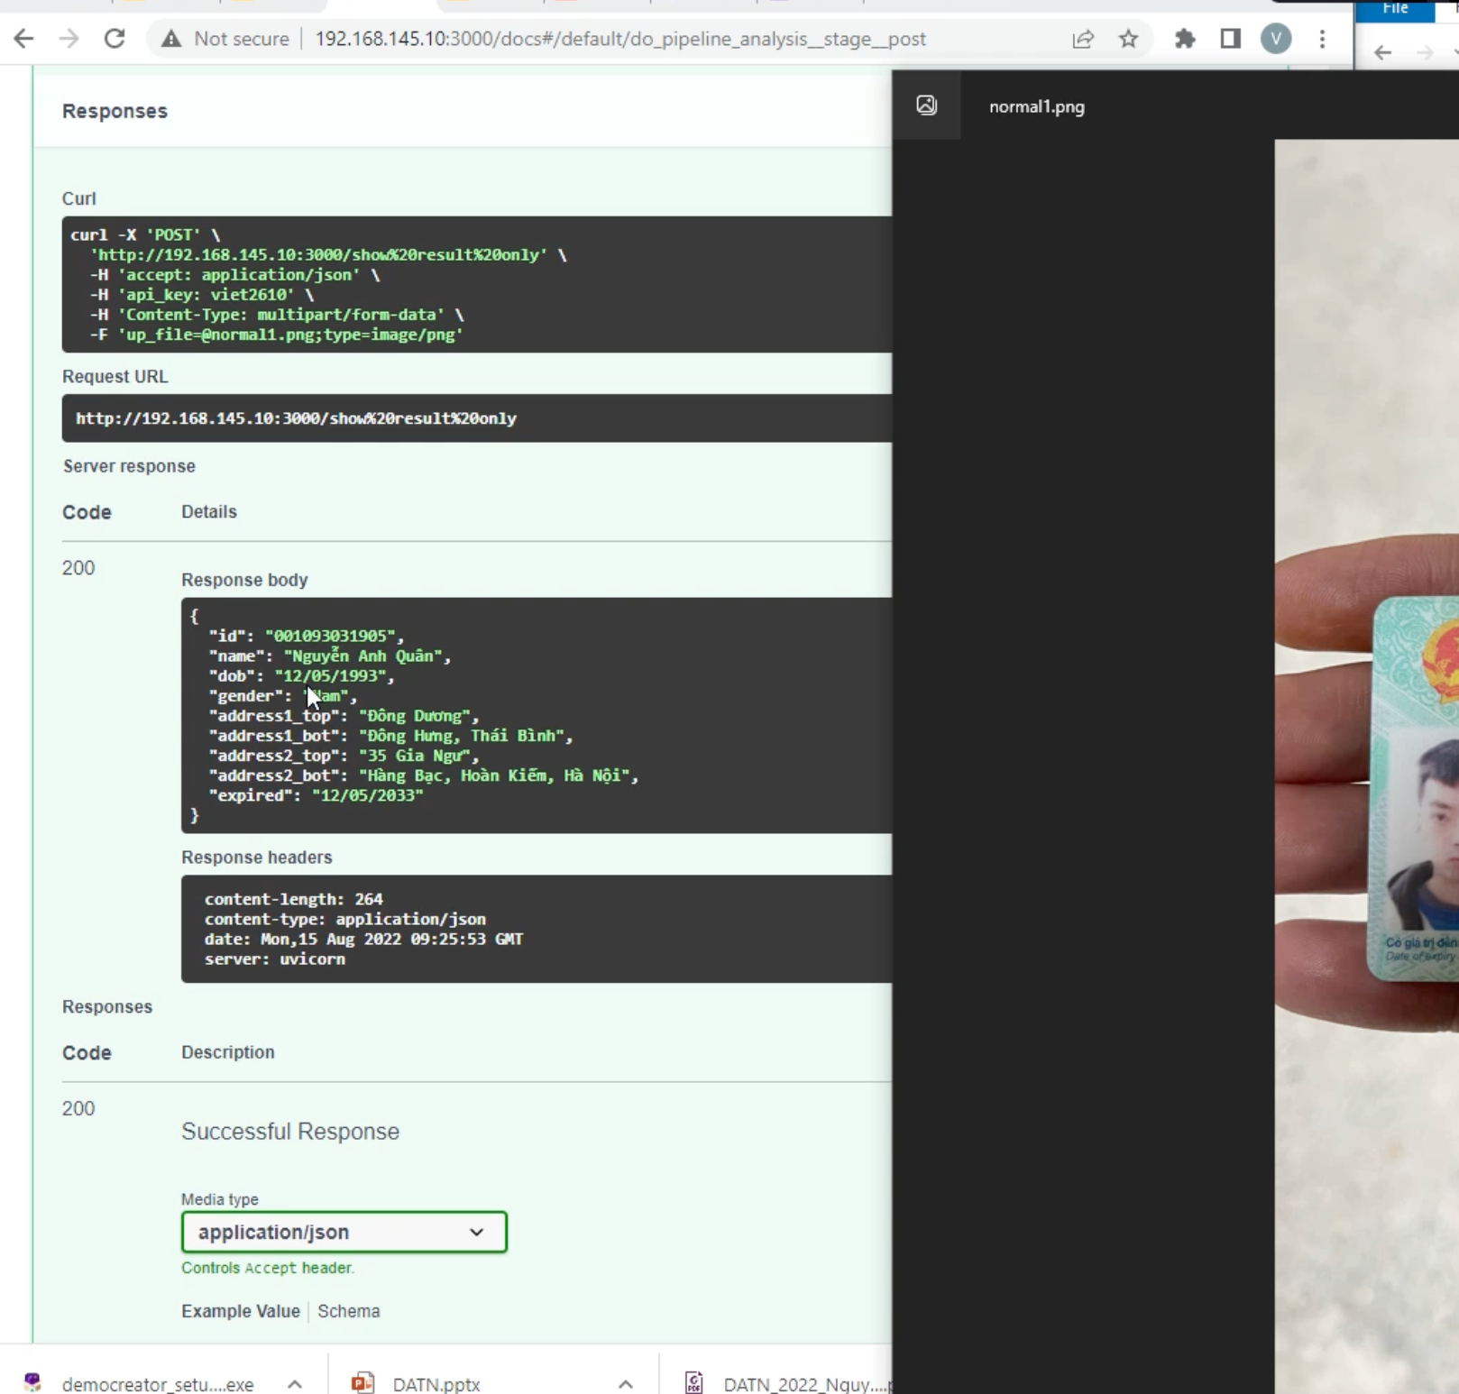Open the DATN_2022_Nguy download item
The width and height of the screenshot is (1459, 1394).
[x=807, y=1384]
